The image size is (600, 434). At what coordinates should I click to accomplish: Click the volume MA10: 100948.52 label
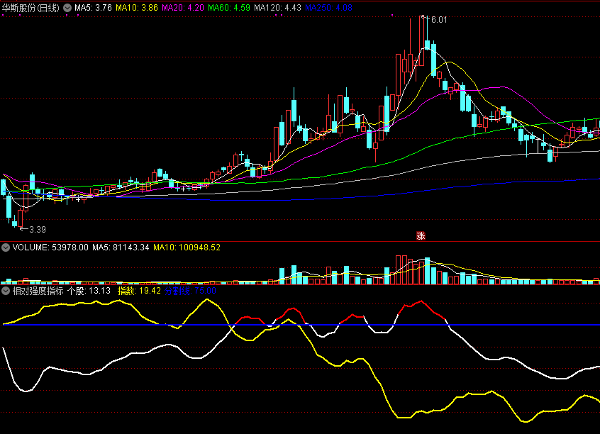(187, 247)
